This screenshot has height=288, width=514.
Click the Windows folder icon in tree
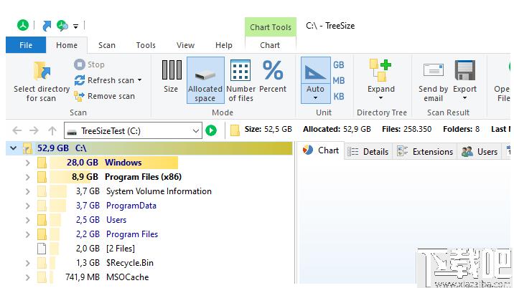tap(42, 163)
